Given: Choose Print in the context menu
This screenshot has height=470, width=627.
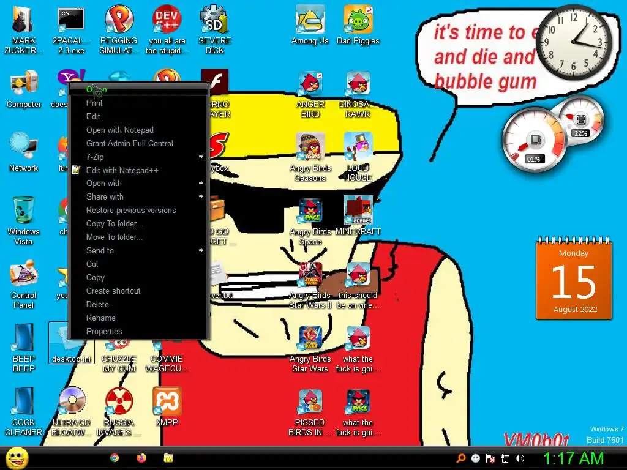Looking at the screenshot, I should (138, 103).
